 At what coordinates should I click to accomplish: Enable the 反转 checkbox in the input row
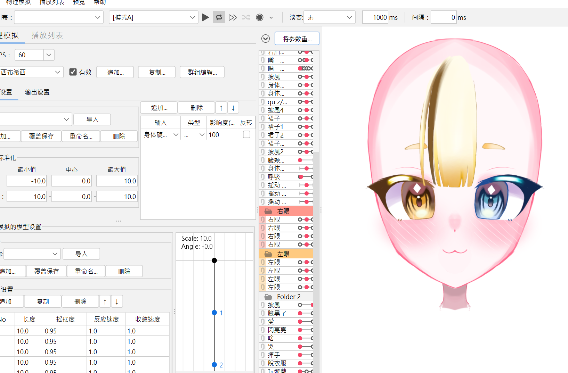pos(246,134)
